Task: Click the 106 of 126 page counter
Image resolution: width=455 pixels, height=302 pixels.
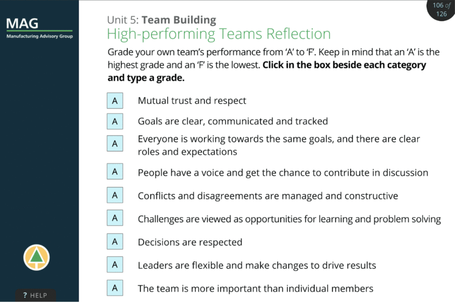Action: pos(441,10)
